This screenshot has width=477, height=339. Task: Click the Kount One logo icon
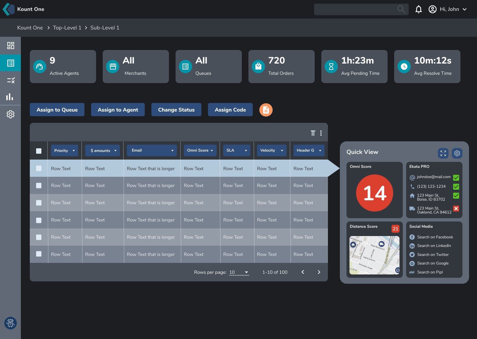coord(9,9)
